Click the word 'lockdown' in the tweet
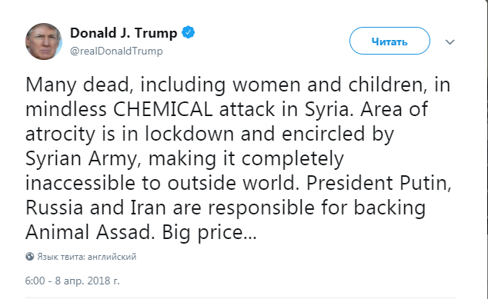 [x=189, y=134]
